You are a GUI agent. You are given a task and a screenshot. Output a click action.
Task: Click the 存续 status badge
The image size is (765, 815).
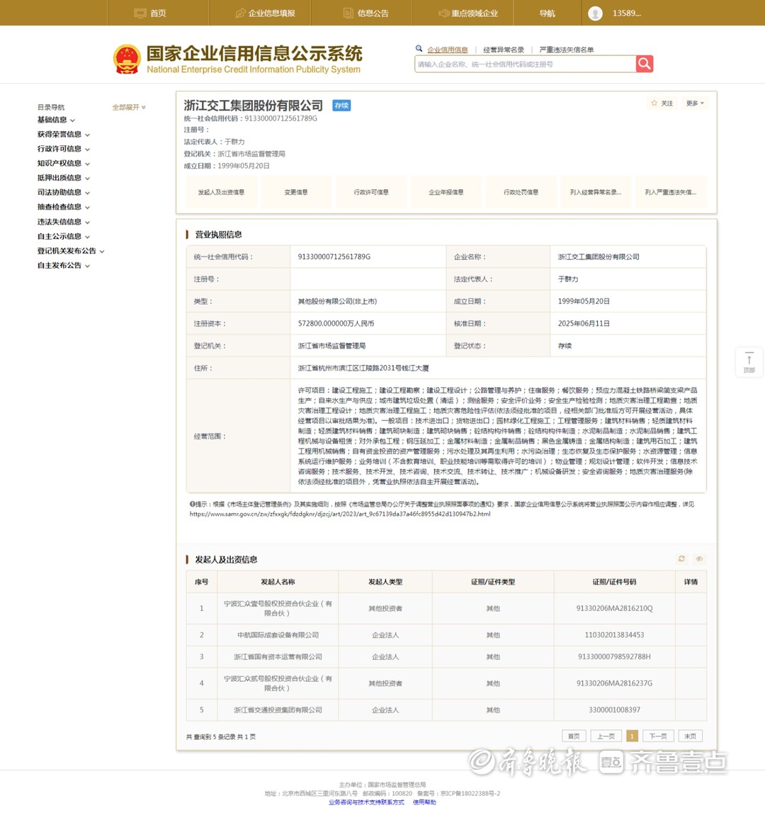coord(341,106)
